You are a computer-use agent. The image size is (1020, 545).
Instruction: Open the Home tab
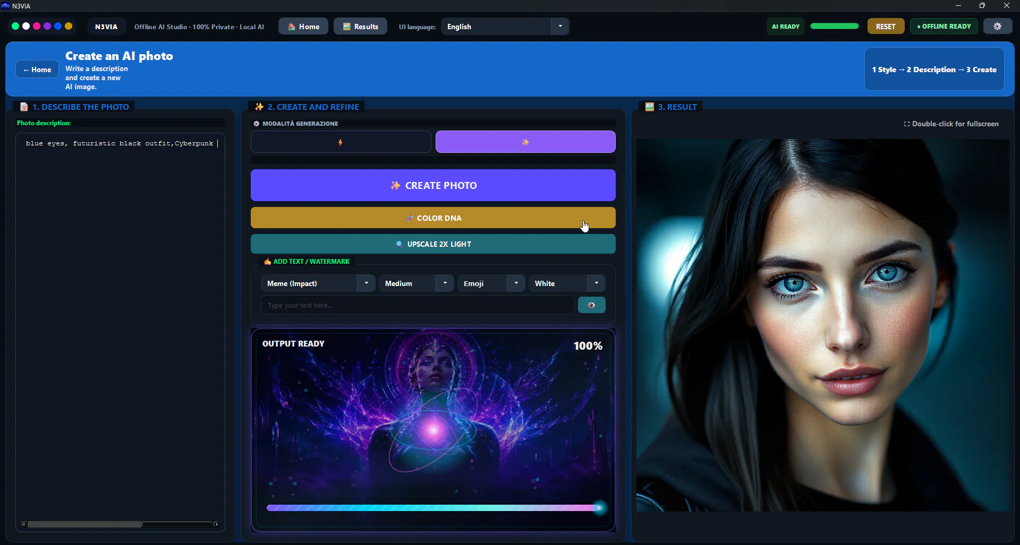click(303, 27)
